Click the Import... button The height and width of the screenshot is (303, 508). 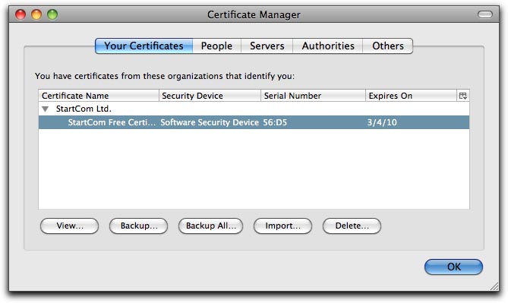pyautogui.click(x=282, y=226)
